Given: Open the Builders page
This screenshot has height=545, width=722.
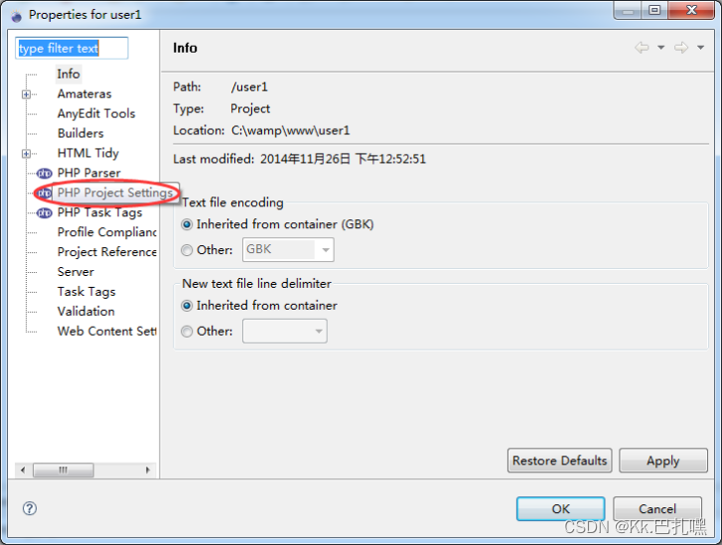Looking at the screenshot, I should pyautogui.click(x=80, y=133).
